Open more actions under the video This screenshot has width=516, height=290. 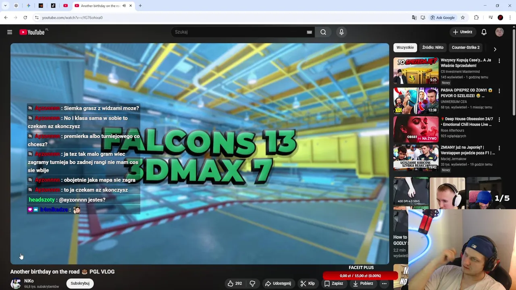pos(384,284)
